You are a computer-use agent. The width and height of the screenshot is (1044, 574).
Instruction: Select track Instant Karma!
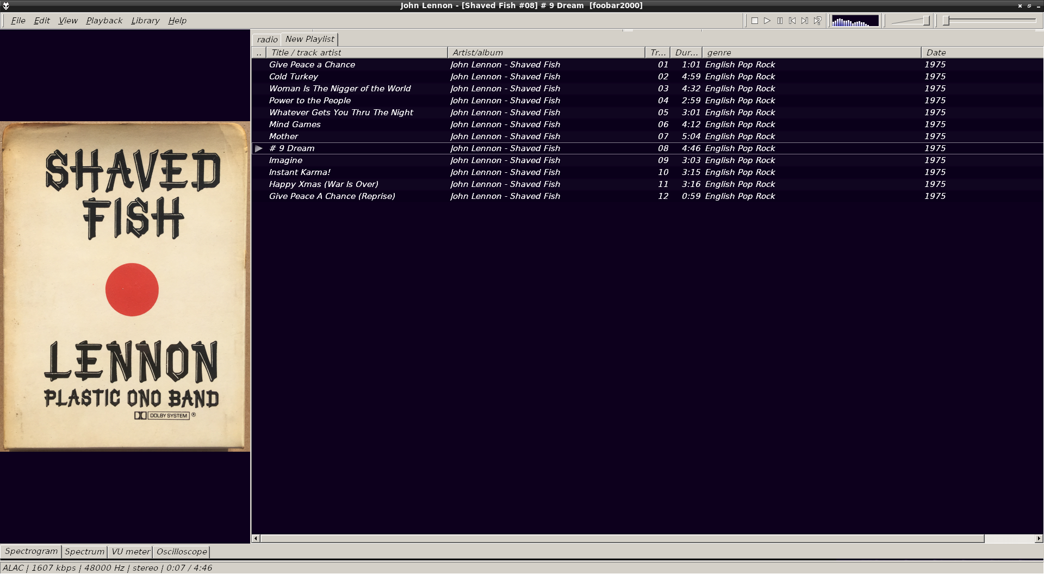click(648, 172)
